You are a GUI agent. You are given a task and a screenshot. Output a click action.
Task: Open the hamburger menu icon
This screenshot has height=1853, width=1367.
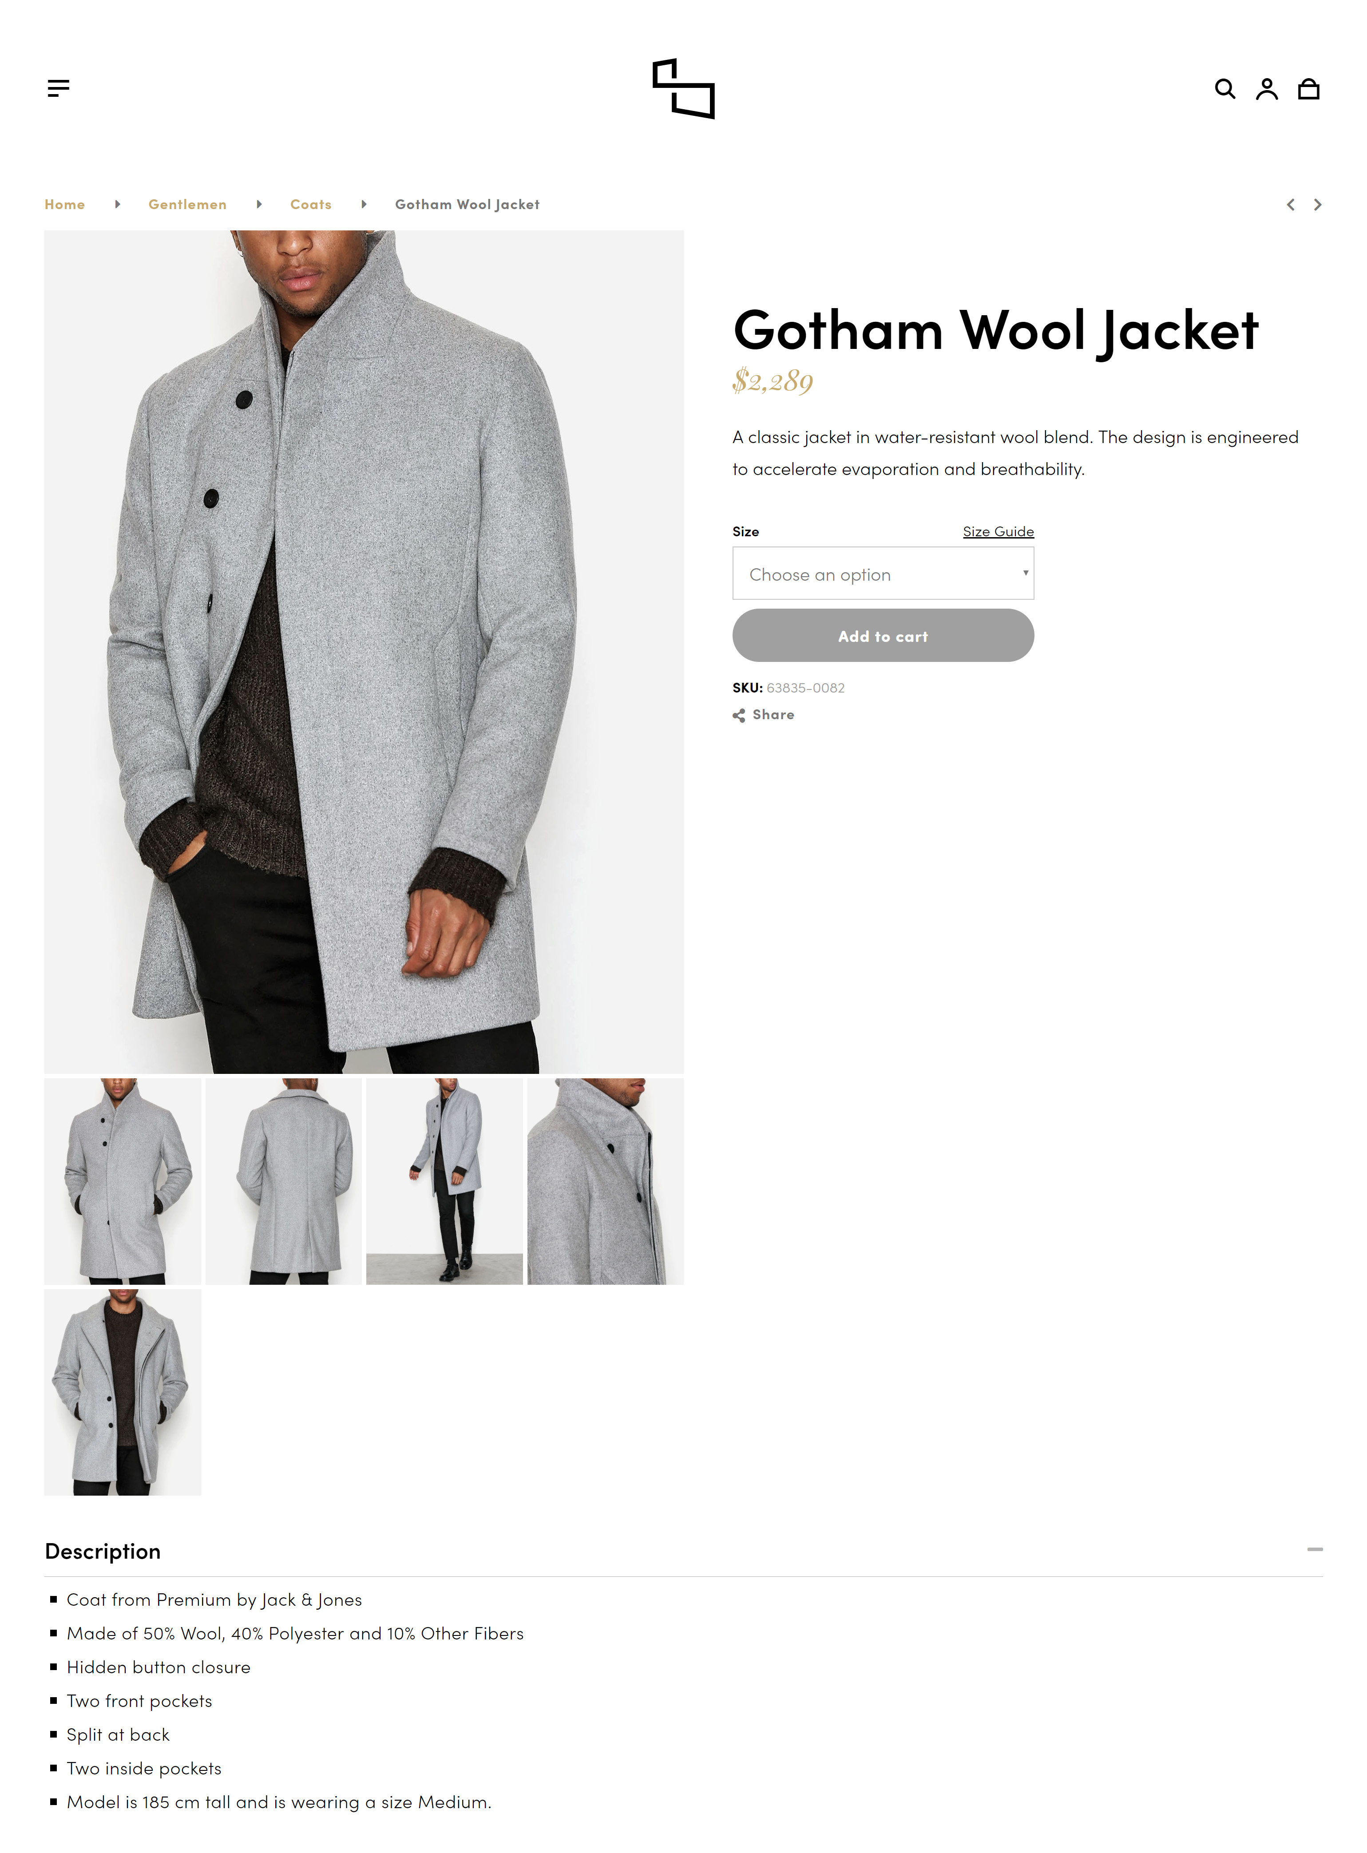pos(58,88)
